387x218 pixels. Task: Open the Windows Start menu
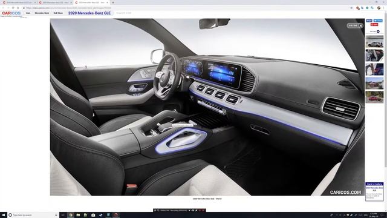[4, 215]
